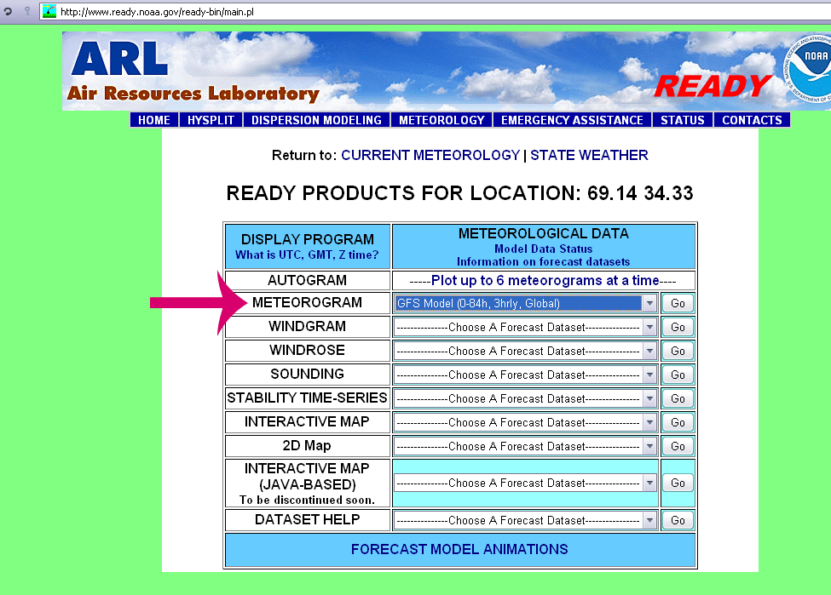Open the DISPERSION MODELING menu
The width and height of the screenshot is (831, 595).
pyautogui.click(x=316, y=120)
